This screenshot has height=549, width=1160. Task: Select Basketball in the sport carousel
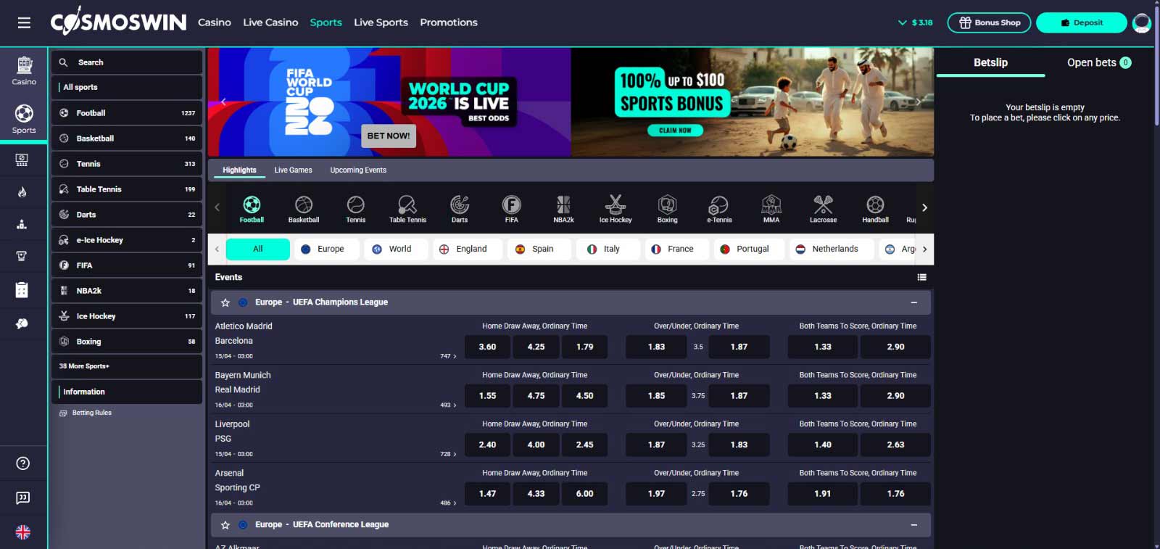pos(304,209)
